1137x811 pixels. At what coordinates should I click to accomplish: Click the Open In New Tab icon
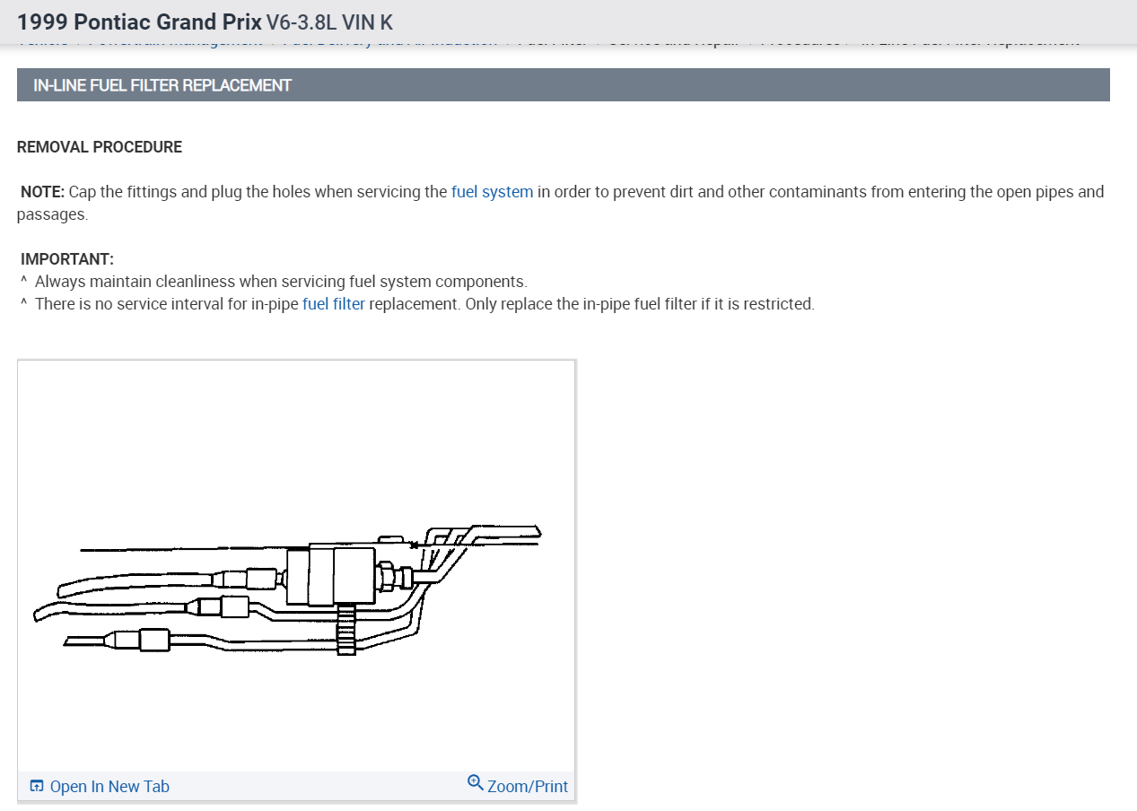37,787
